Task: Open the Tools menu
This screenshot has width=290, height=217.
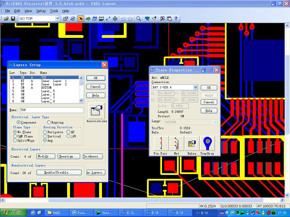Action: (x=54, y=11)
